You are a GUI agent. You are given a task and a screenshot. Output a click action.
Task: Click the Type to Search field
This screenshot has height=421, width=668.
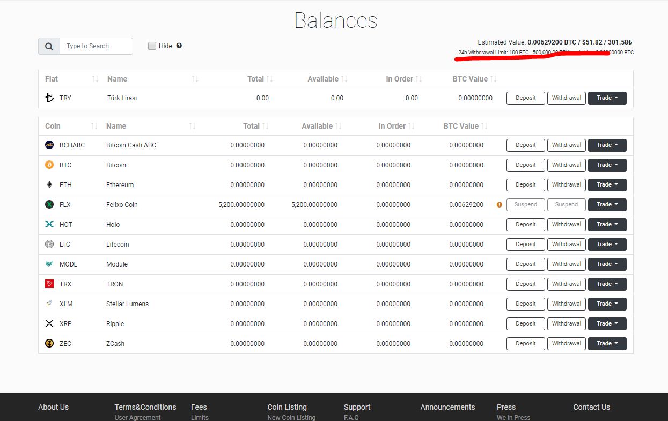tap(96, 46)
